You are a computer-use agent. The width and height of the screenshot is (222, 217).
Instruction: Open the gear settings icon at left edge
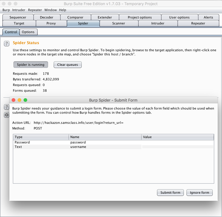7,115
